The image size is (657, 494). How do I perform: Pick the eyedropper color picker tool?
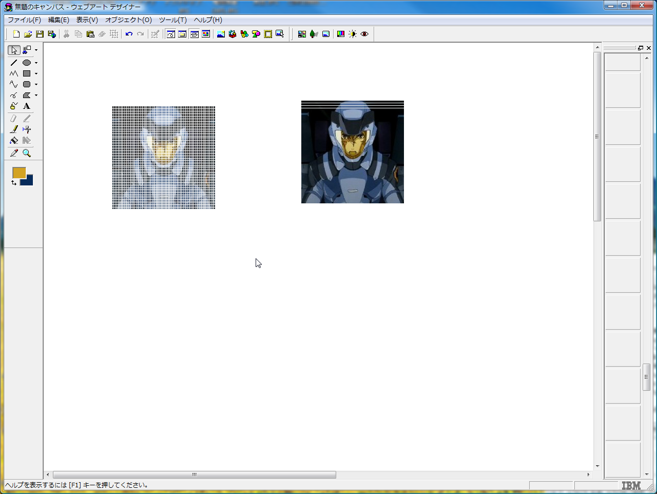14,153
